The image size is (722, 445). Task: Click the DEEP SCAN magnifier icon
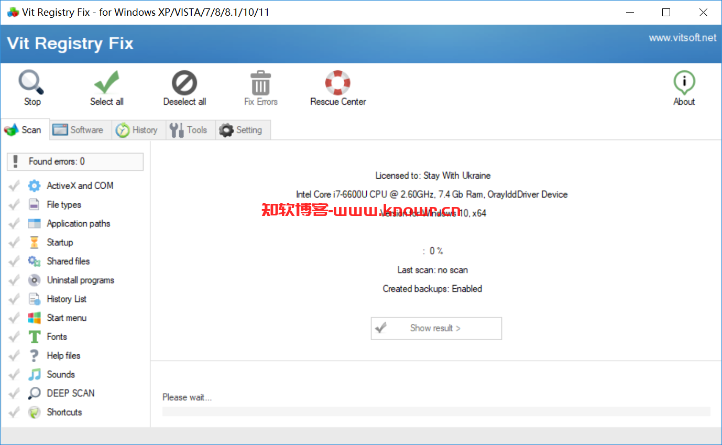pyautogui.click(x=34, y=393)
